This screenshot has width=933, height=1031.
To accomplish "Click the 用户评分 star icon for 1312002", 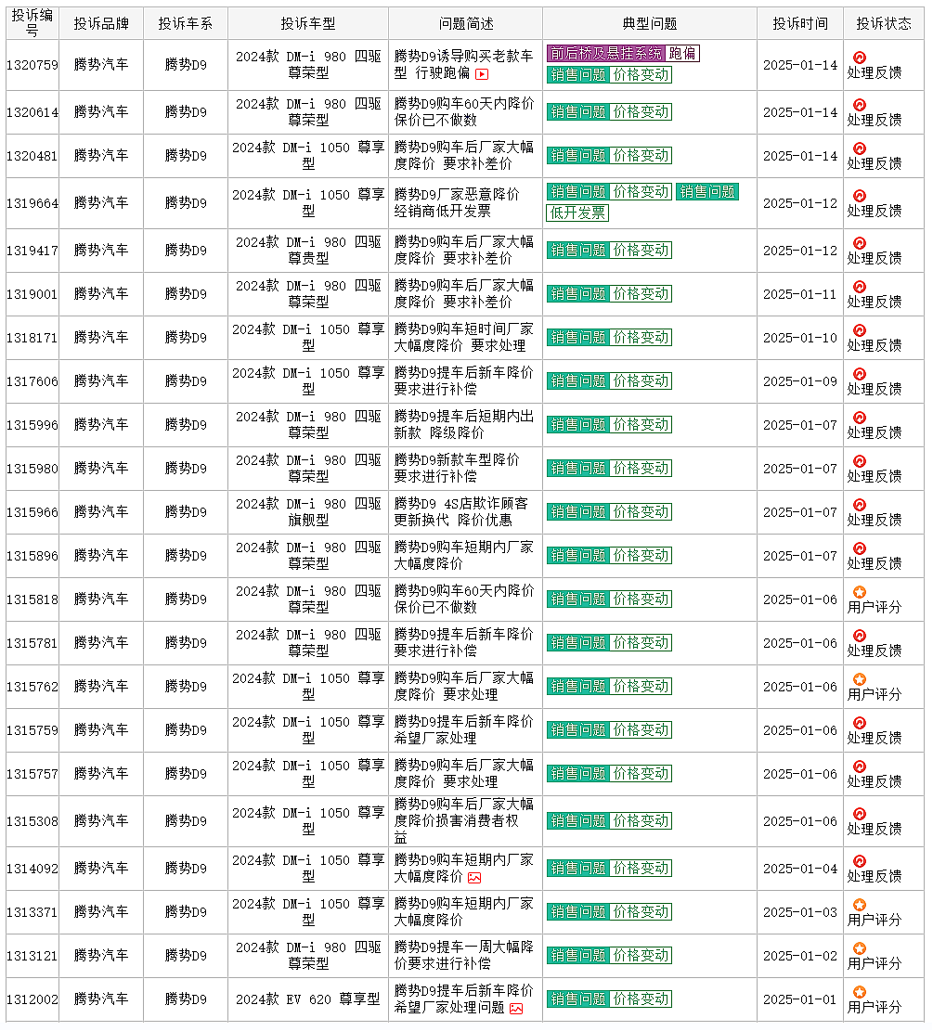I will coord(860,991).
